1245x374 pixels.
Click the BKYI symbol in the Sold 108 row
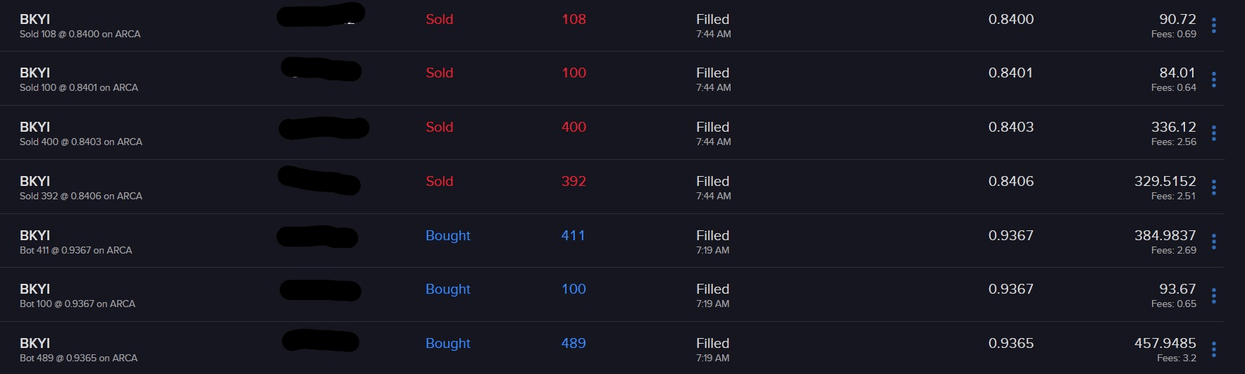(x=35, y=20)
